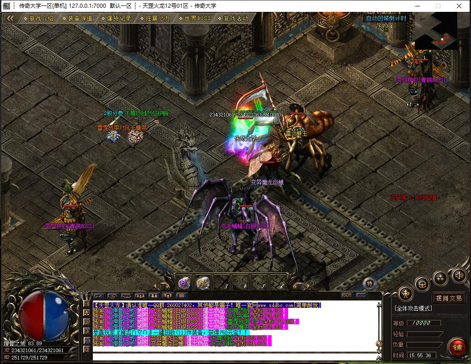This screenshot has width=471, height=364.
Task: Click the red 铺 shop button
Action: (457, 348)
